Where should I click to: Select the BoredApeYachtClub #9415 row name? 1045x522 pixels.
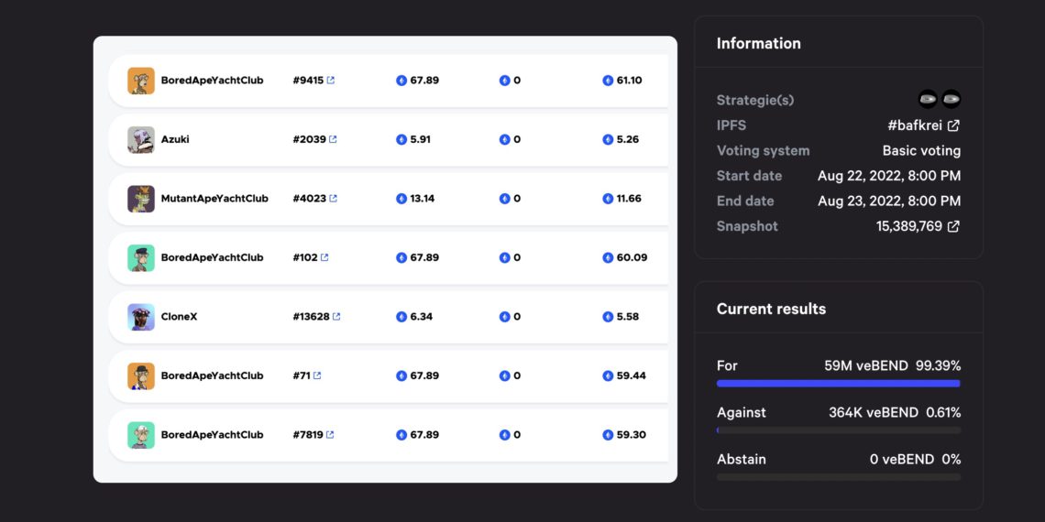[x=212, y=81]
